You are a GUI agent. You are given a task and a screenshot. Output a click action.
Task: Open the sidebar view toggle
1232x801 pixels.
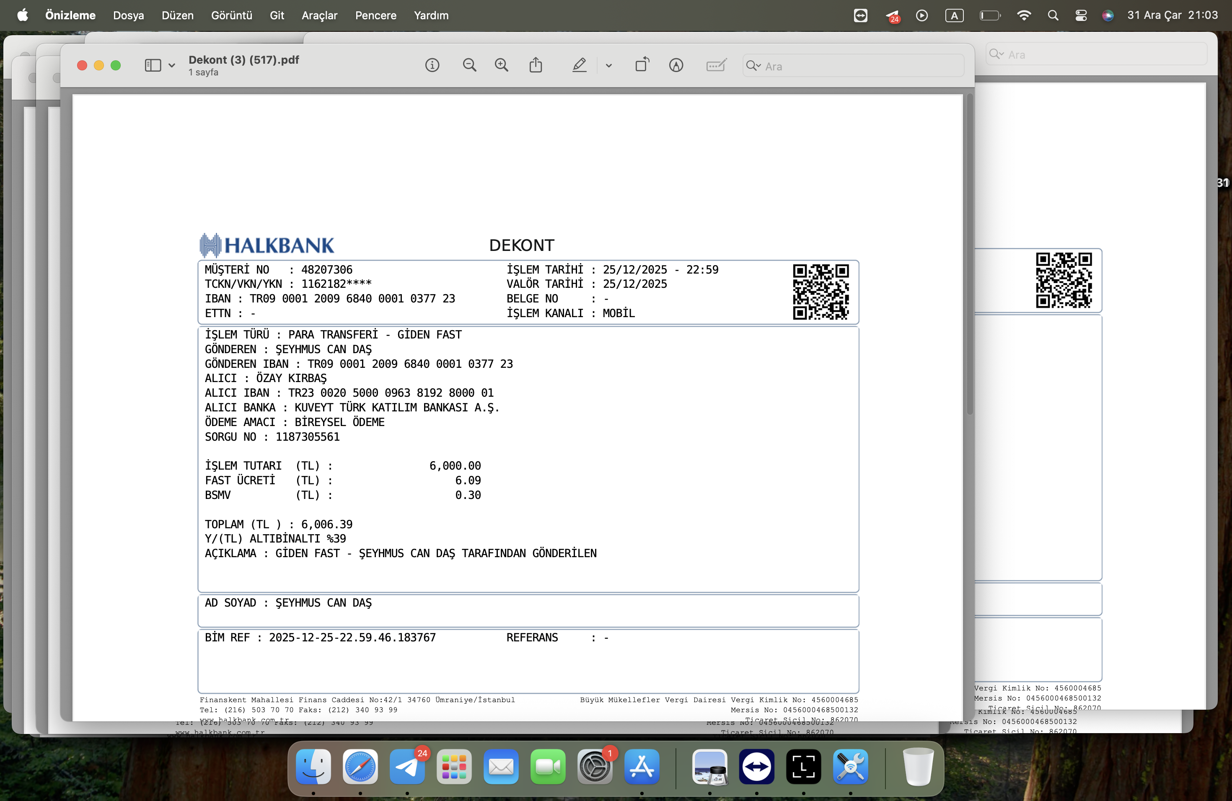153,65
